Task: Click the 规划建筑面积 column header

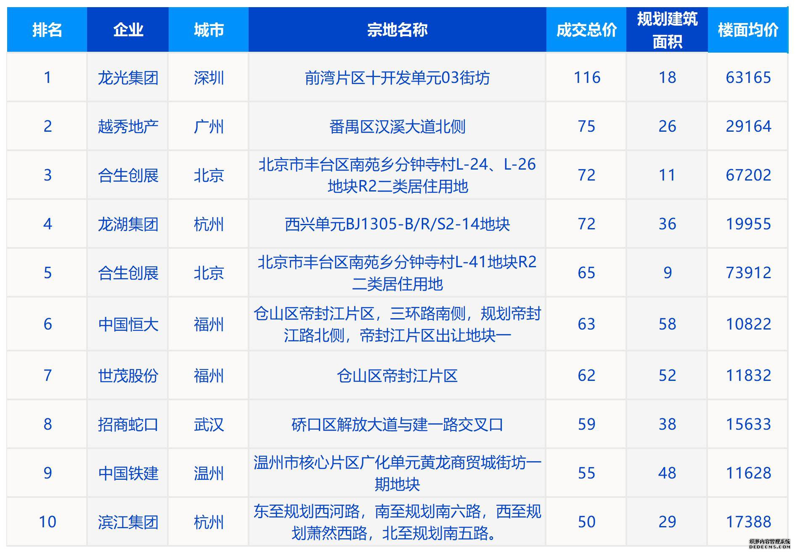Action: [x=667, y=30]
